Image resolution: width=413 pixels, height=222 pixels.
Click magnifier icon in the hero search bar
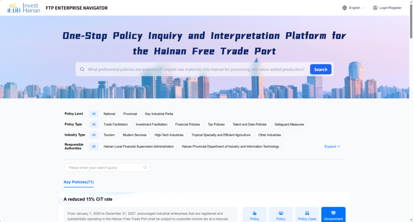(82, 69)
